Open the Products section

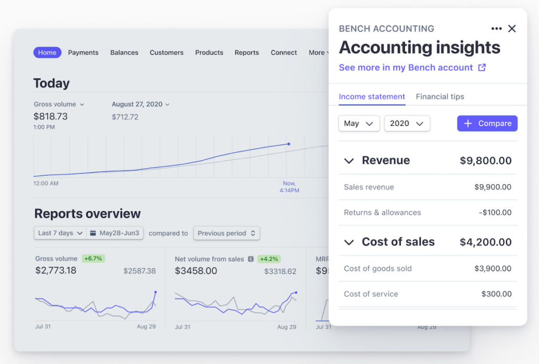pyautogui.click(x=209, y=53)
